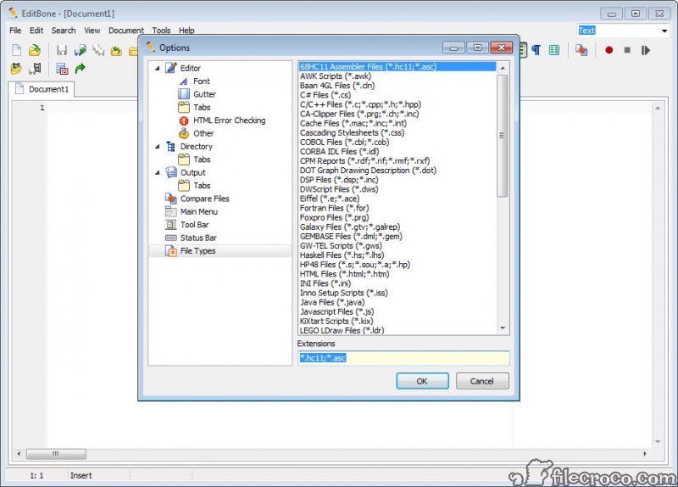
Task: Collapse the Directory tree node
Action: 158,146
